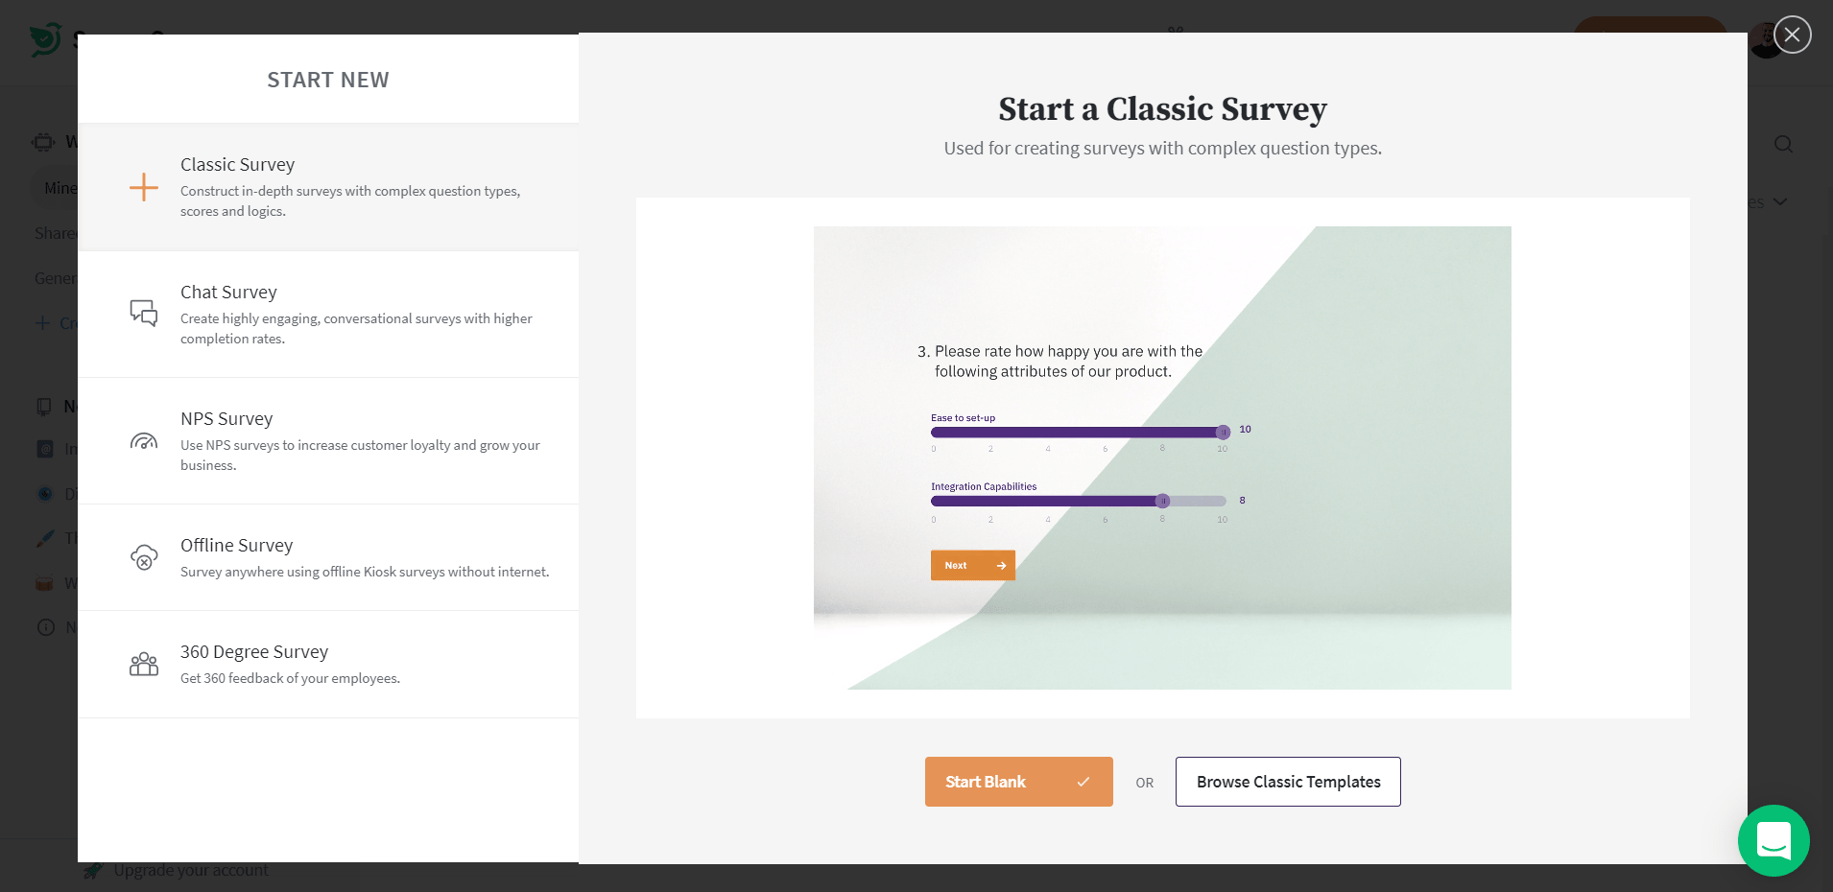Close the Start New dialog
Image resolution: width=1833 pixels, height=892 pixels.
tap(1792, 35)
